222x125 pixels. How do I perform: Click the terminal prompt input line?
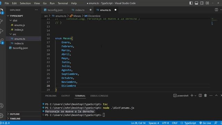click(x=104, y=115)
